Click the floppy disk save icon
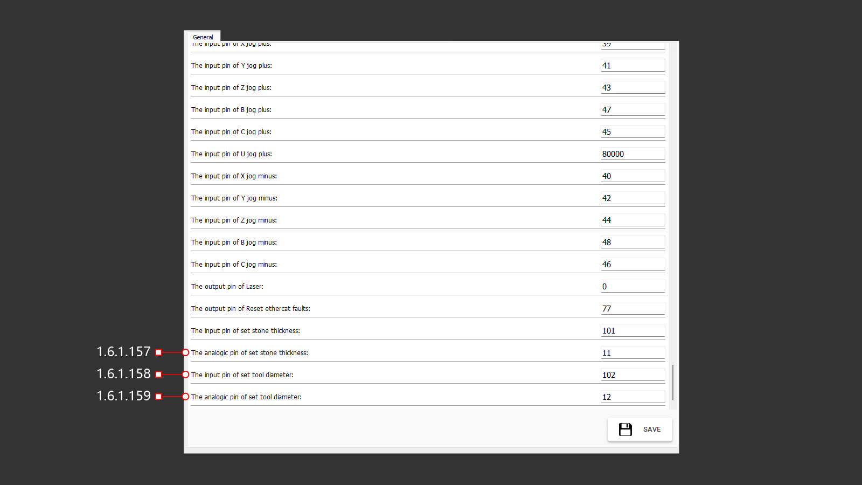The width and height of the screenshot is (862, 485). click(x=625, y=429)
